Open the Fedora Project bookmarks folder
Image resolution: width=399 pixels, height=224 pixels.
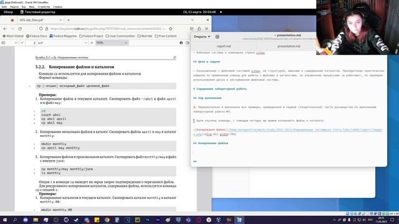point(92,36)
